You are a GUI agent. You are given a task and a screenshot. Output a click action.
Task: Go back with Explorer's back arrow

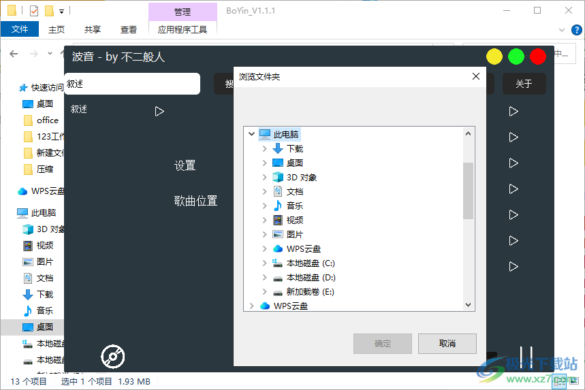click(x=14, y=54)
